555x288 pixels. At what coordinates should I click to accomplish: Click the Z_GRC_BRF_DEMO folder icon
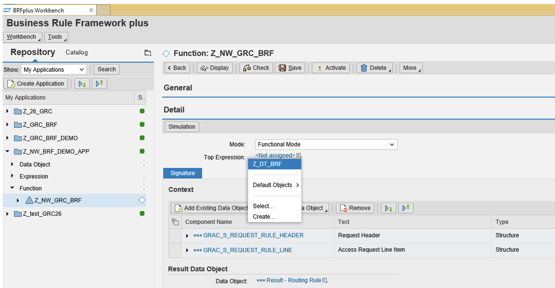click(18, 138)
